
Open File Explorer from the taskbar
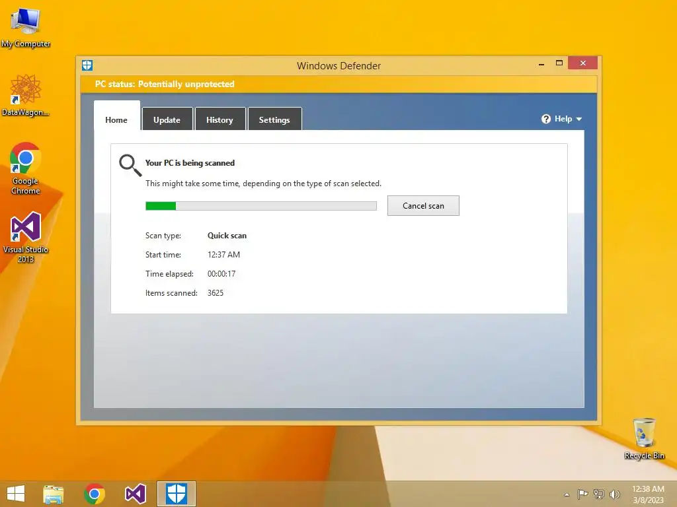point(54,494)
